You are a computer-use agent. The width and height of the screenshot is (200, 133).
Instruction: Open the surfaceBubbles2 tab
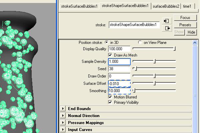pos(166,6)
